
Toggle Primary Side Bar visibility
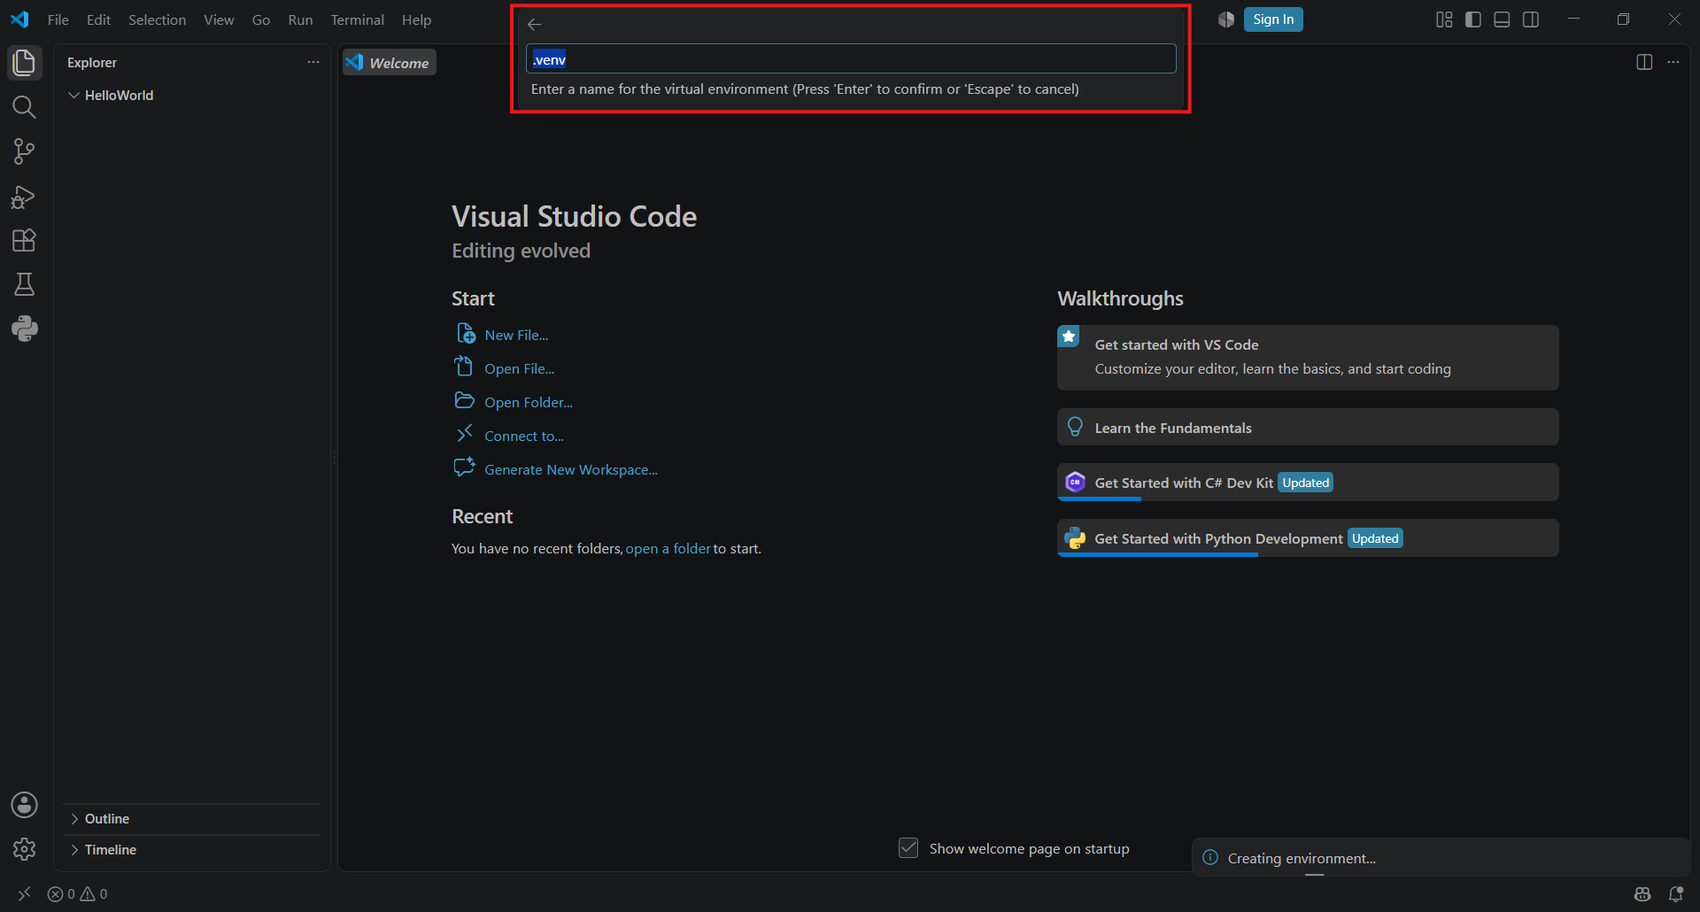click(1473, 19)
